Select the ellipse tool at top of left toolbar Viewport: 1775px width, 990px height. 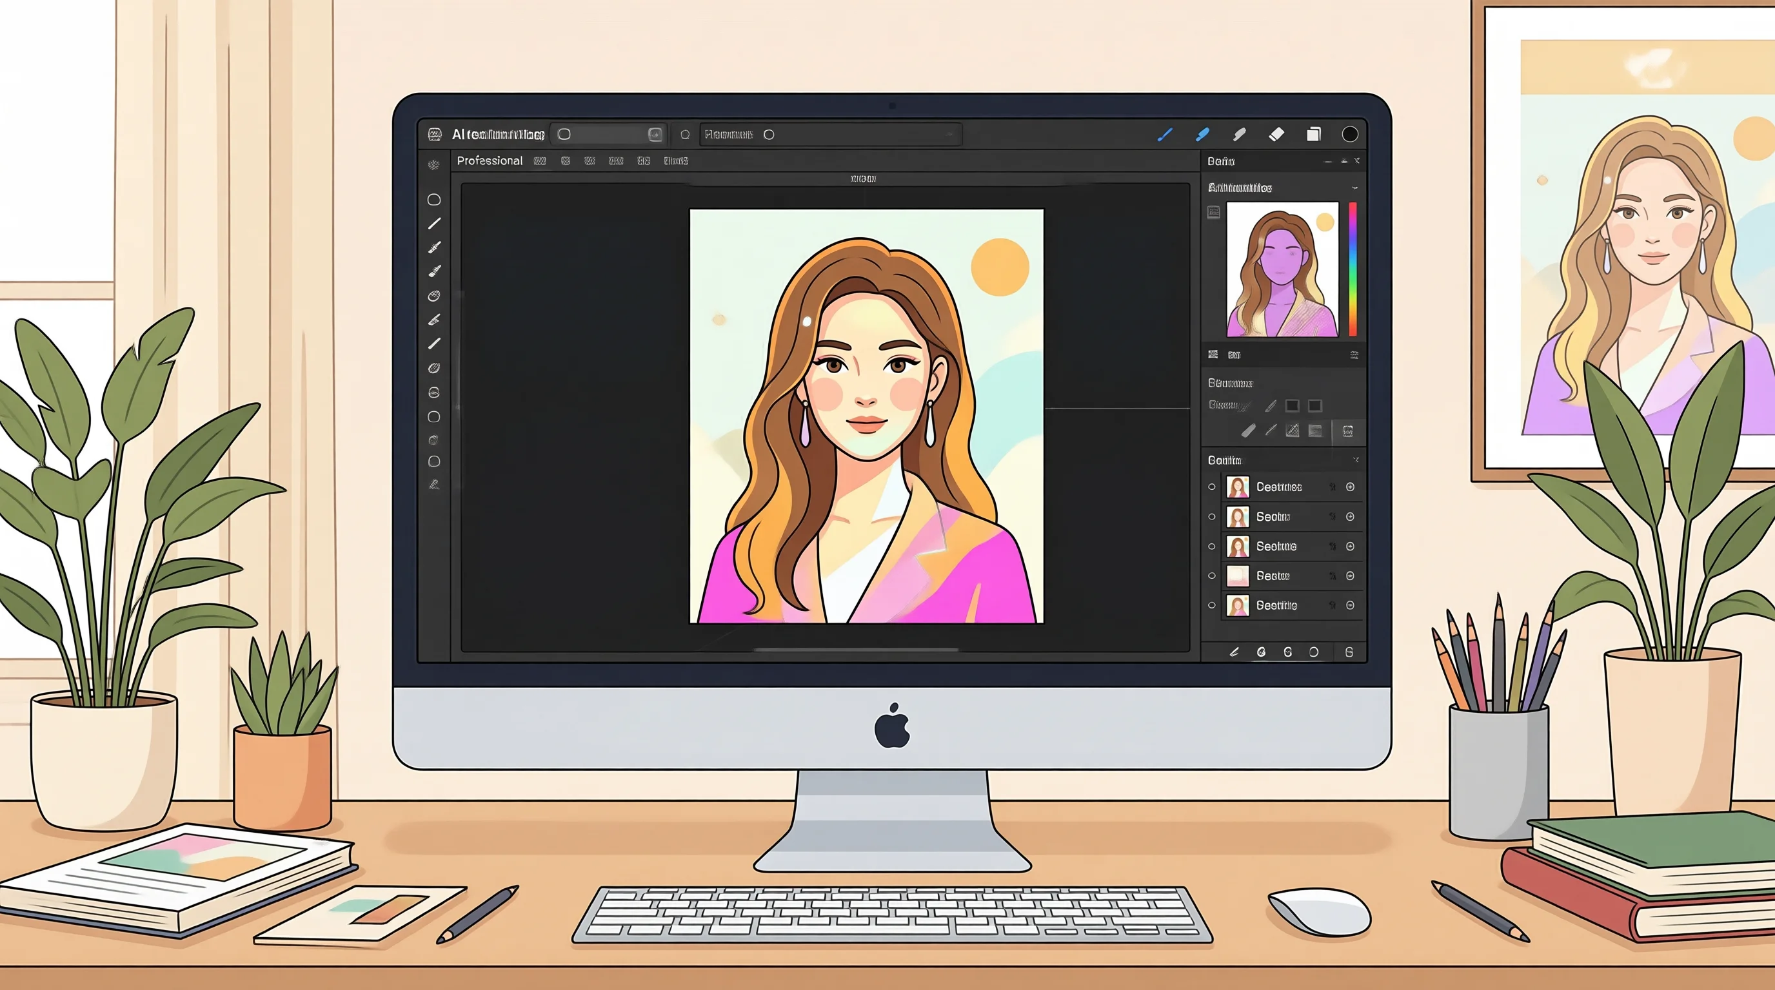(x=434, y=200)
